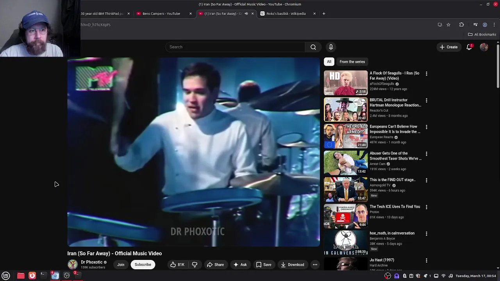Viewport: 500px width, 281px height.
Task: Open the clock showing Tuesday, March 17
Action: [476, 276]
